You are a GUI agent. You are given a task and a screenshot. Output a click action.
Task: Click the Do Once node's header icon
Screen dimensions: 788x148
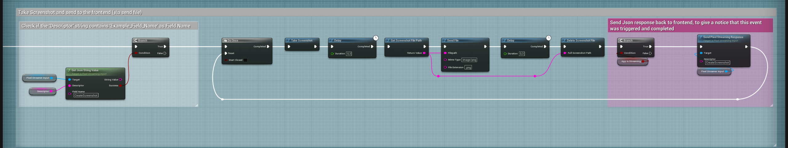[x=225, y=41]
